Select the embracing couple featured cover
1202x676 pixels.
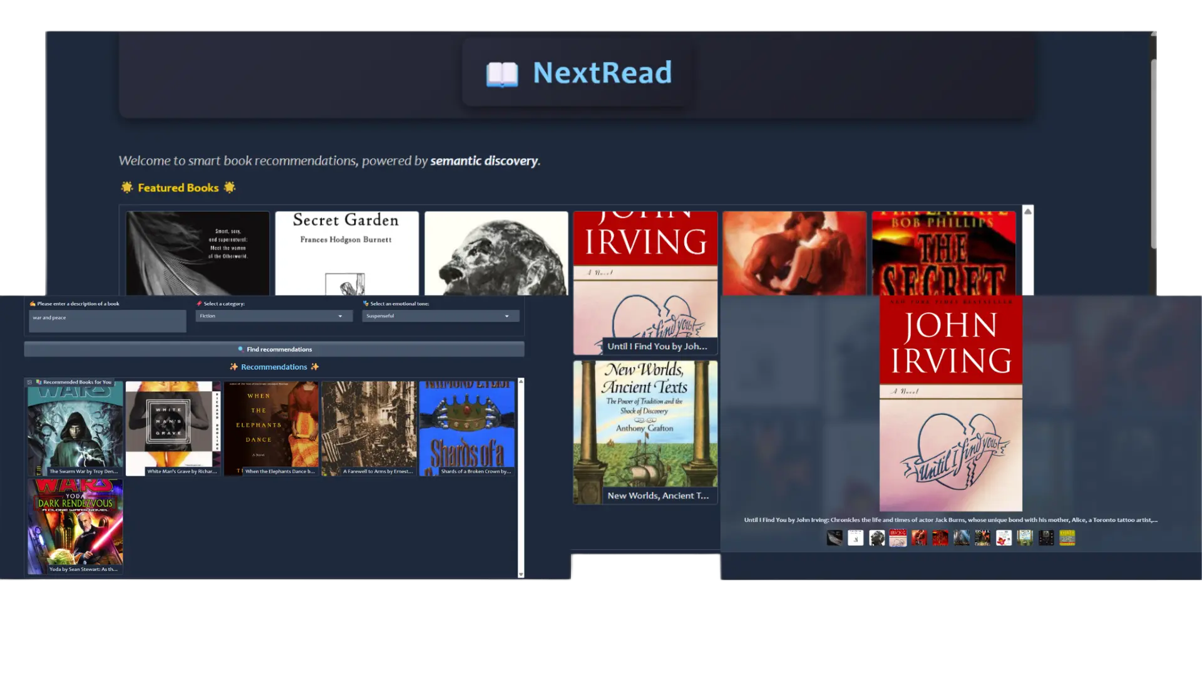[x=794, y=253]
